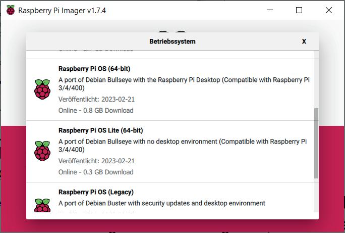Click Online - 0.8 GB Download text

coord(96,110)
